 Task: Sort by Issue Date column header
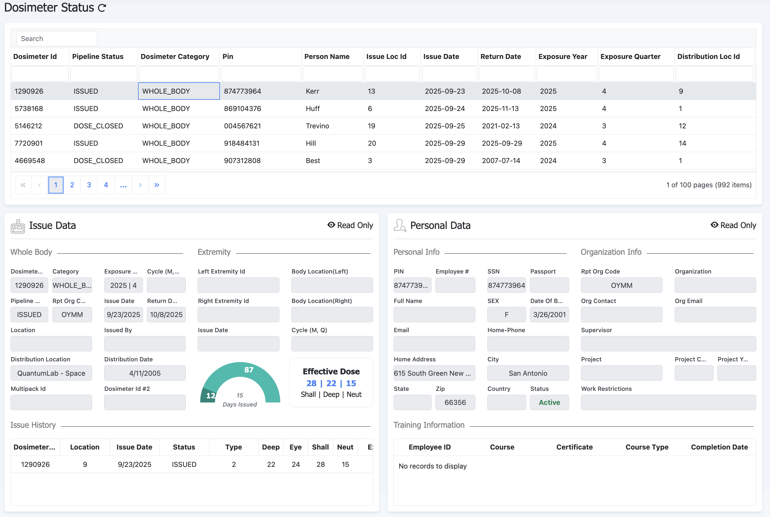point(441,56)
